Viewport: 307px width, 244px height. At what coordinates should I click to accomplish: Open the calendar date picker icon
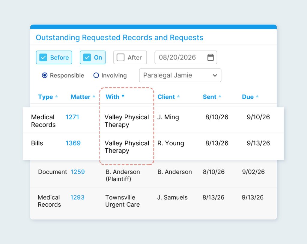210,57
